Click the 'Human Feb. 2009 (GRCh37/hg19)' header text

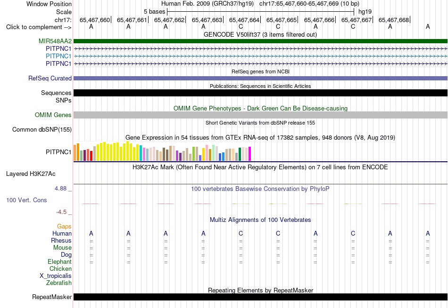tap(207, 4)
